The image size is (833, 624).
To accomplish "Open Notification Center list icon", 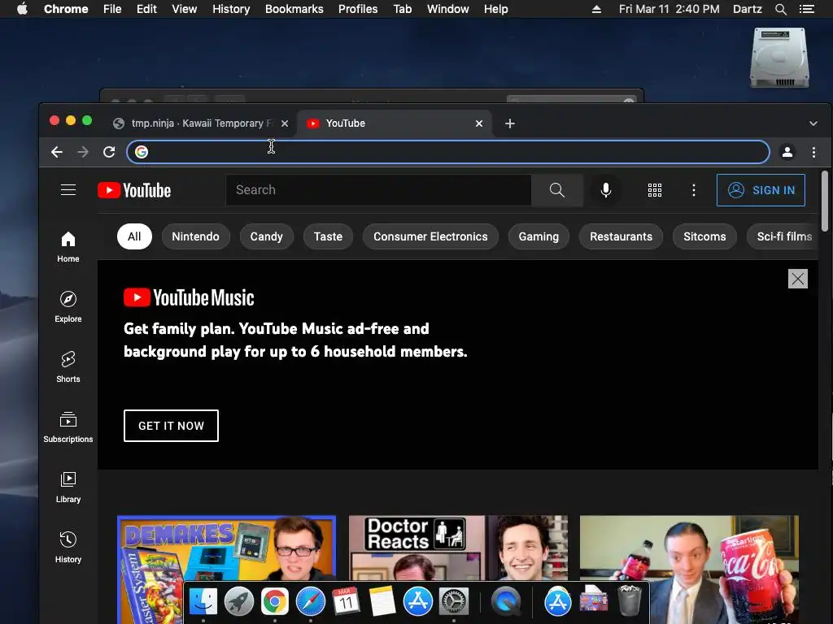I will (x=806, y=9).
